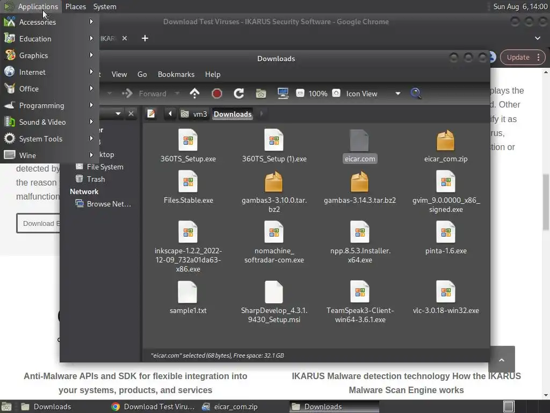Click the Forward navigation button

[144, 94]
